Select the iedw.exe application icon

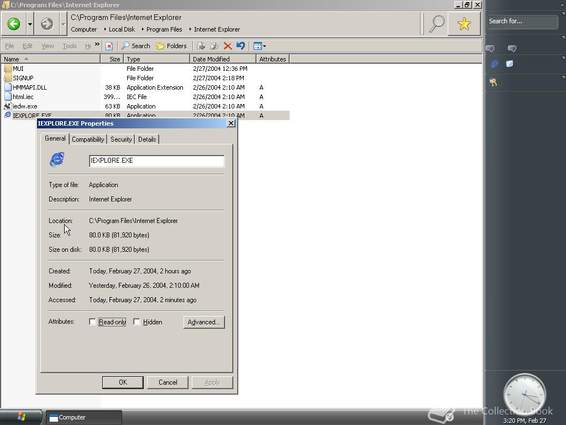click(x=8, y=106)
